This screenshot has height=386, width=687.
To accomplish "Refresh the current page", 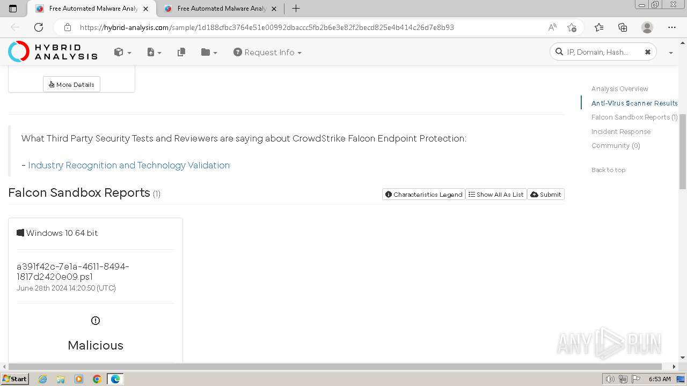I will (39, 27).
